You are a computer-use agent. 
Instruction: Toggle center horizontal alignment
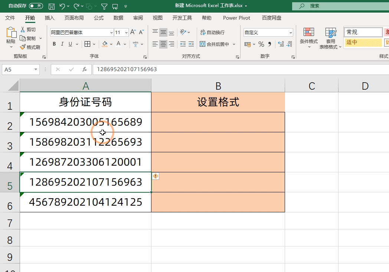[163, 44]
